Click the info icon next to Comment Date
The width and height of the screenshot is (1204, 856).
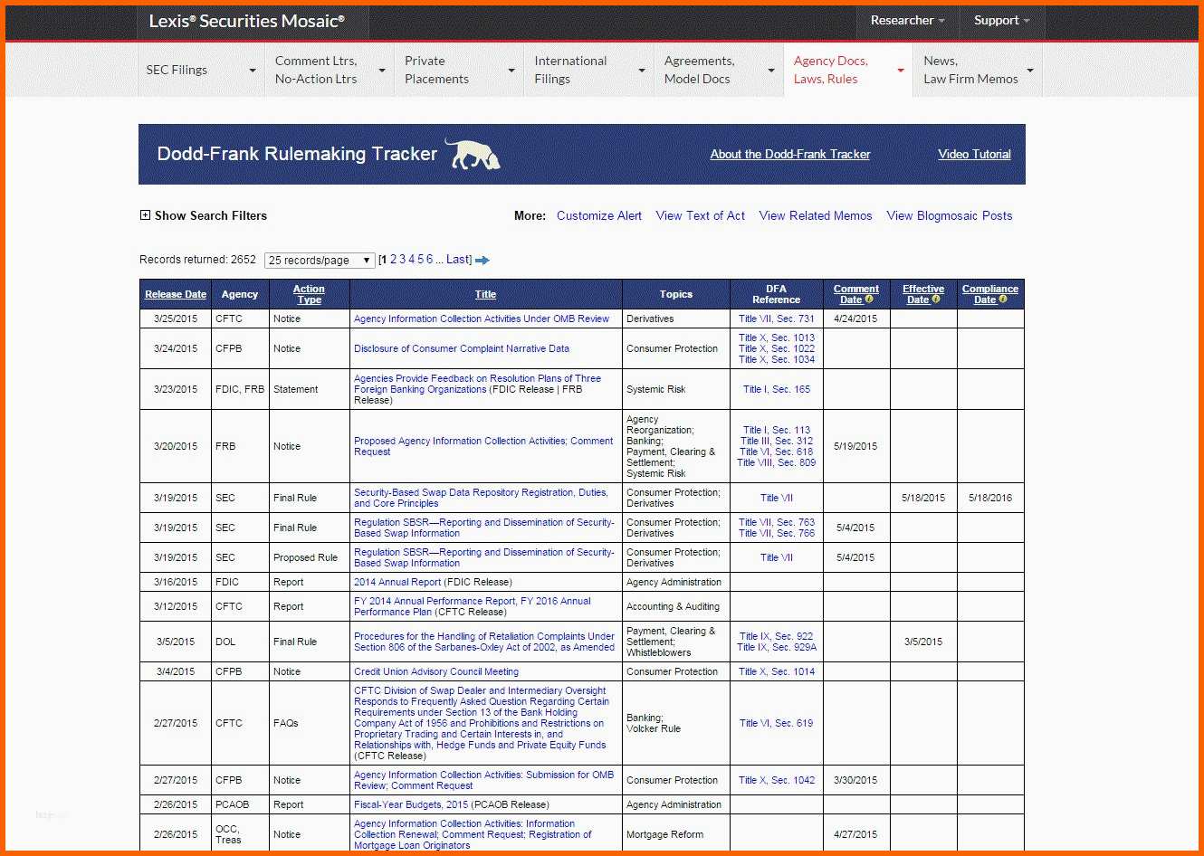click(x=869, y=300)
